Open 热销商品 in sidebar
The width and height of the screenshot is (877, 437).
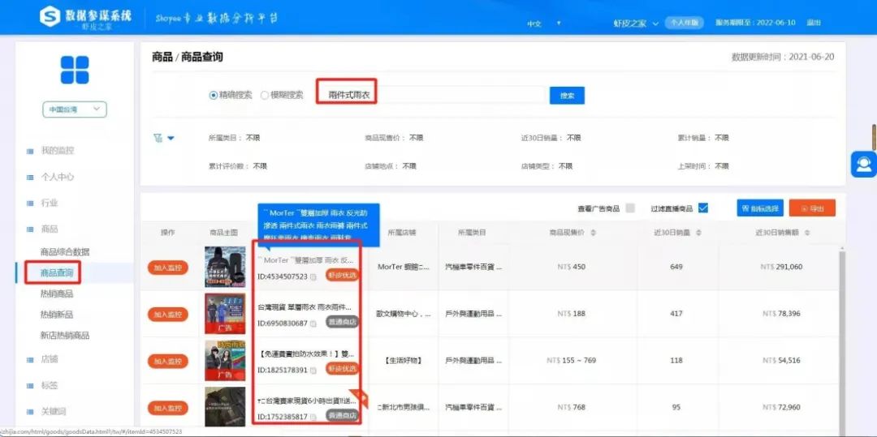(x=57, y=293)
